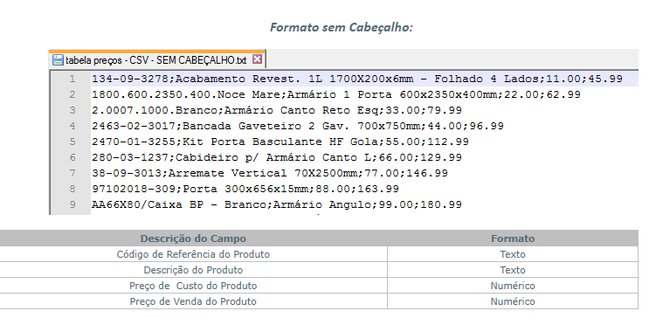Click line number 5 in the gutter

(72, 142)
